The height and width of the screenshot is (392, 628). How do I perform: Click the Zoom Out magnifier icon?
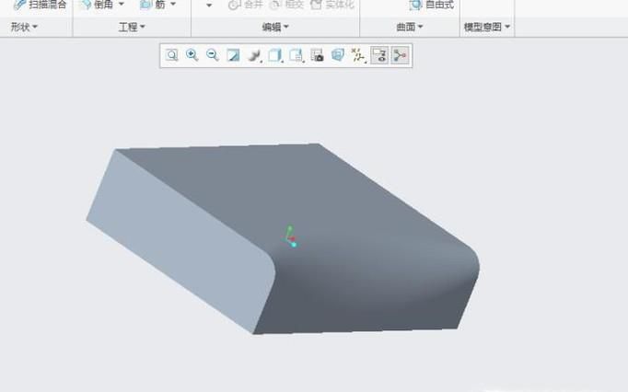(x=212, y=55)
